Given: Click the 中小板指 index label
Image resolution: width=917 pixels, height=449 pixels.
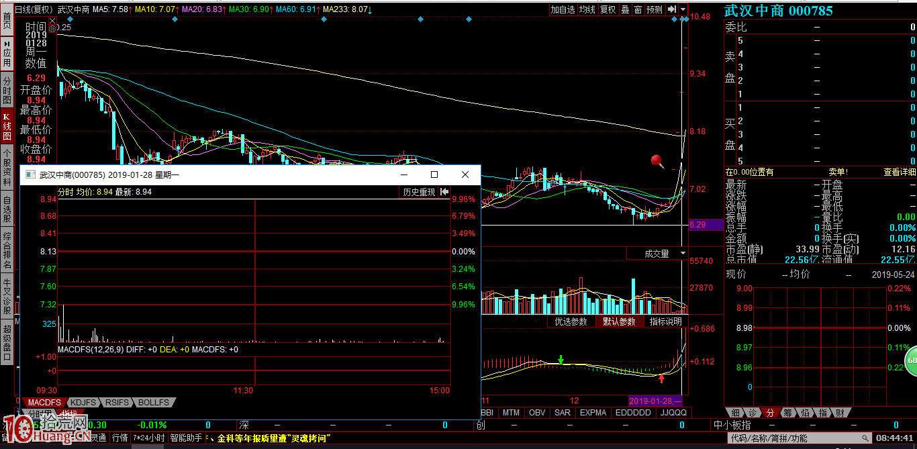Looking at the screenshot, I should click(x=732, y=425).
